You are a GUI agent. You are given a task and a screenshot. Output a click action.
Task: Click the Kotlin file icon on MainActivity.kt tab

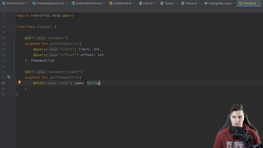click(4, 3)
